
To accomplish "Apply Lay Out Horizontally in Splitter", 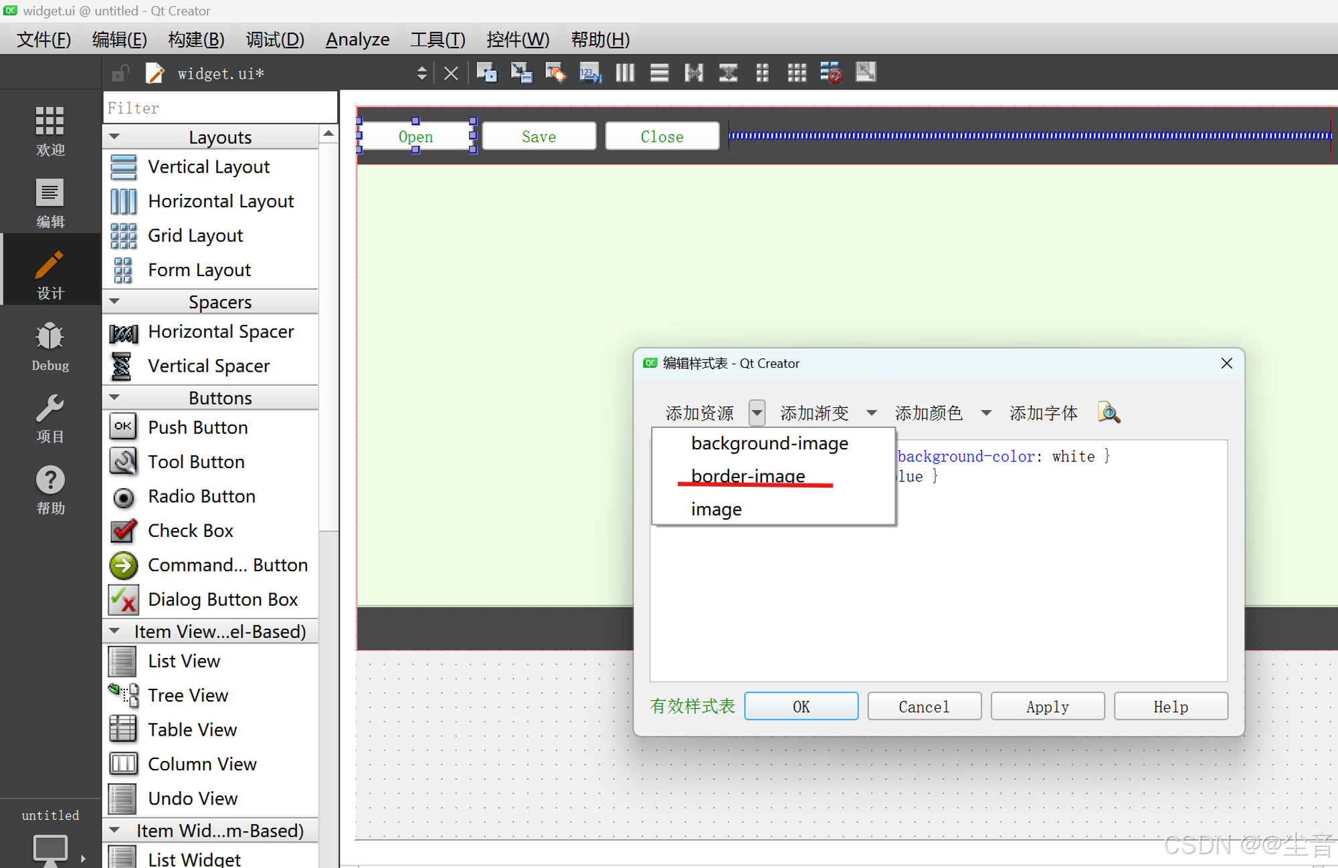I will [x=694, y=72].
